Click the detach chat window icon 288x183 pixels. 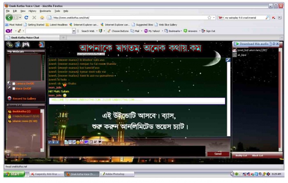[228, 60]
